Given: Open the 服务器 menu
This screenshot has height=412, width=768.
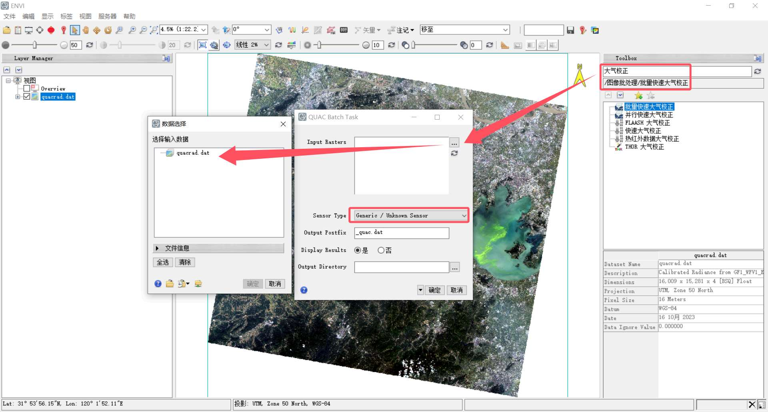Looking at the screenshot, I should (x=107, y=16).
